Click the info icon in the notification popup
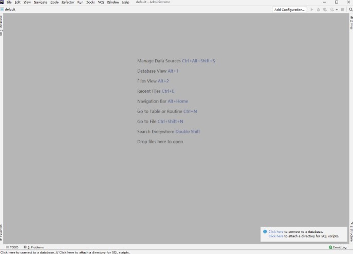This screenshot has width=353, height=254. pyautogui.click(x=265, y=232)
